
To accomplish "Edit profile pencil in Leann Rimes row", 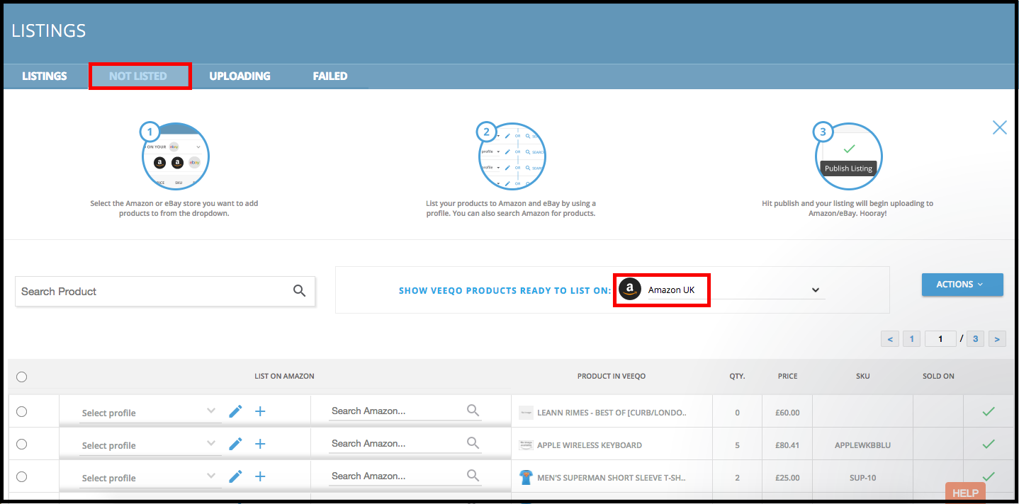I will pos(236,411).
